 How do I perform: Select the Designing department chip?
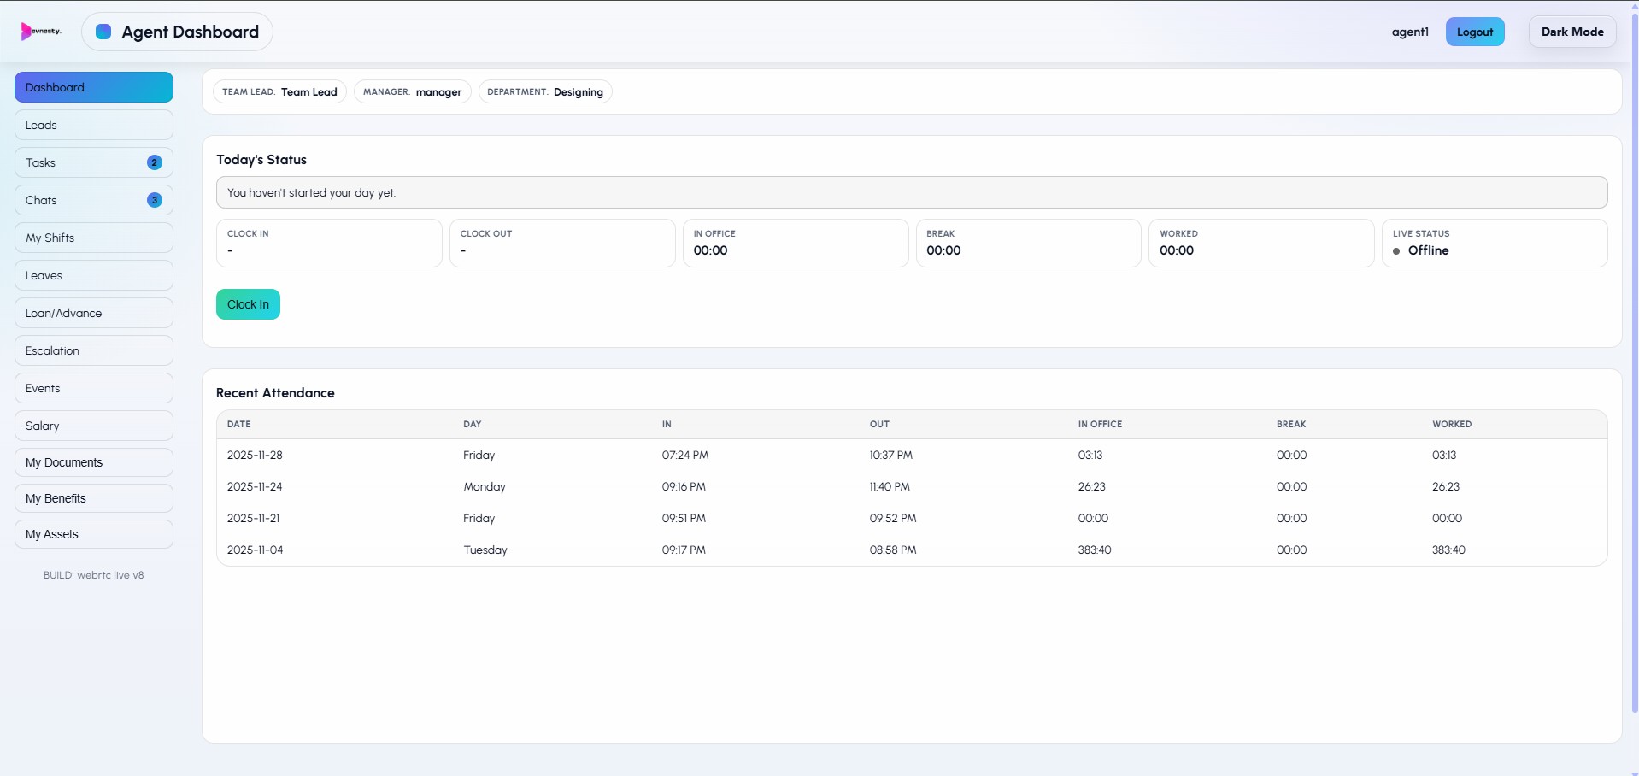click(545, 91)
